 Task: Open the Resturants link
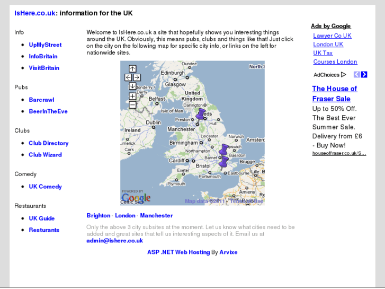pos(44,230)
